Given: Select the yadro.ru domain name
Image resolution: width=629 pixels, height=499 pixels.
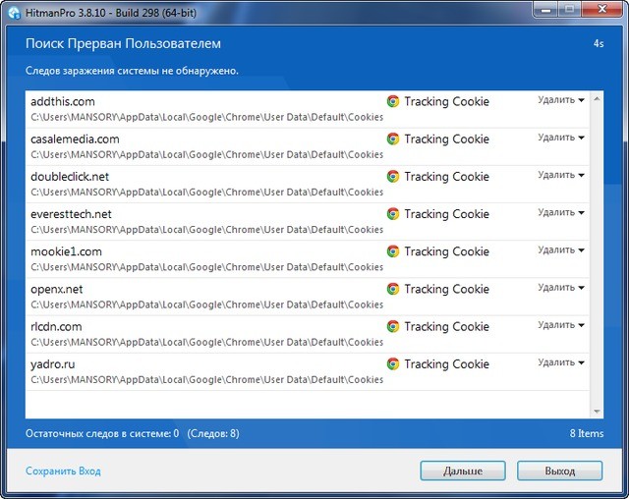Looking at the screenshot, I should [52, 363].
